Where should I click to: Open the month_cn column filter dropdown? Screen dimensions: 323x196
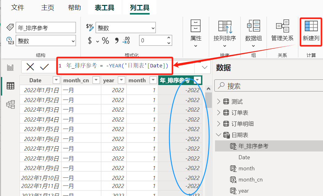(96, 80)
